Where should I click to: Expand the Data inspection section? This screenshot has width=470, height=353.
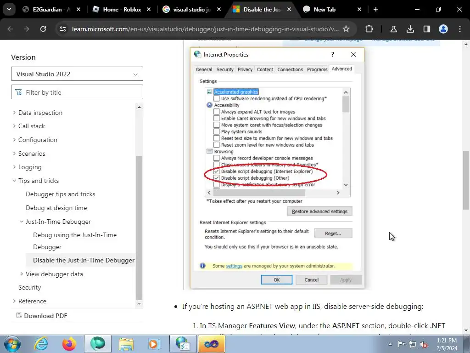pyautogui.click(x=14, y=113)
